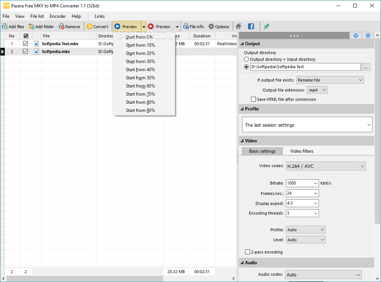Open the Facebook link icon

(251, 26)
